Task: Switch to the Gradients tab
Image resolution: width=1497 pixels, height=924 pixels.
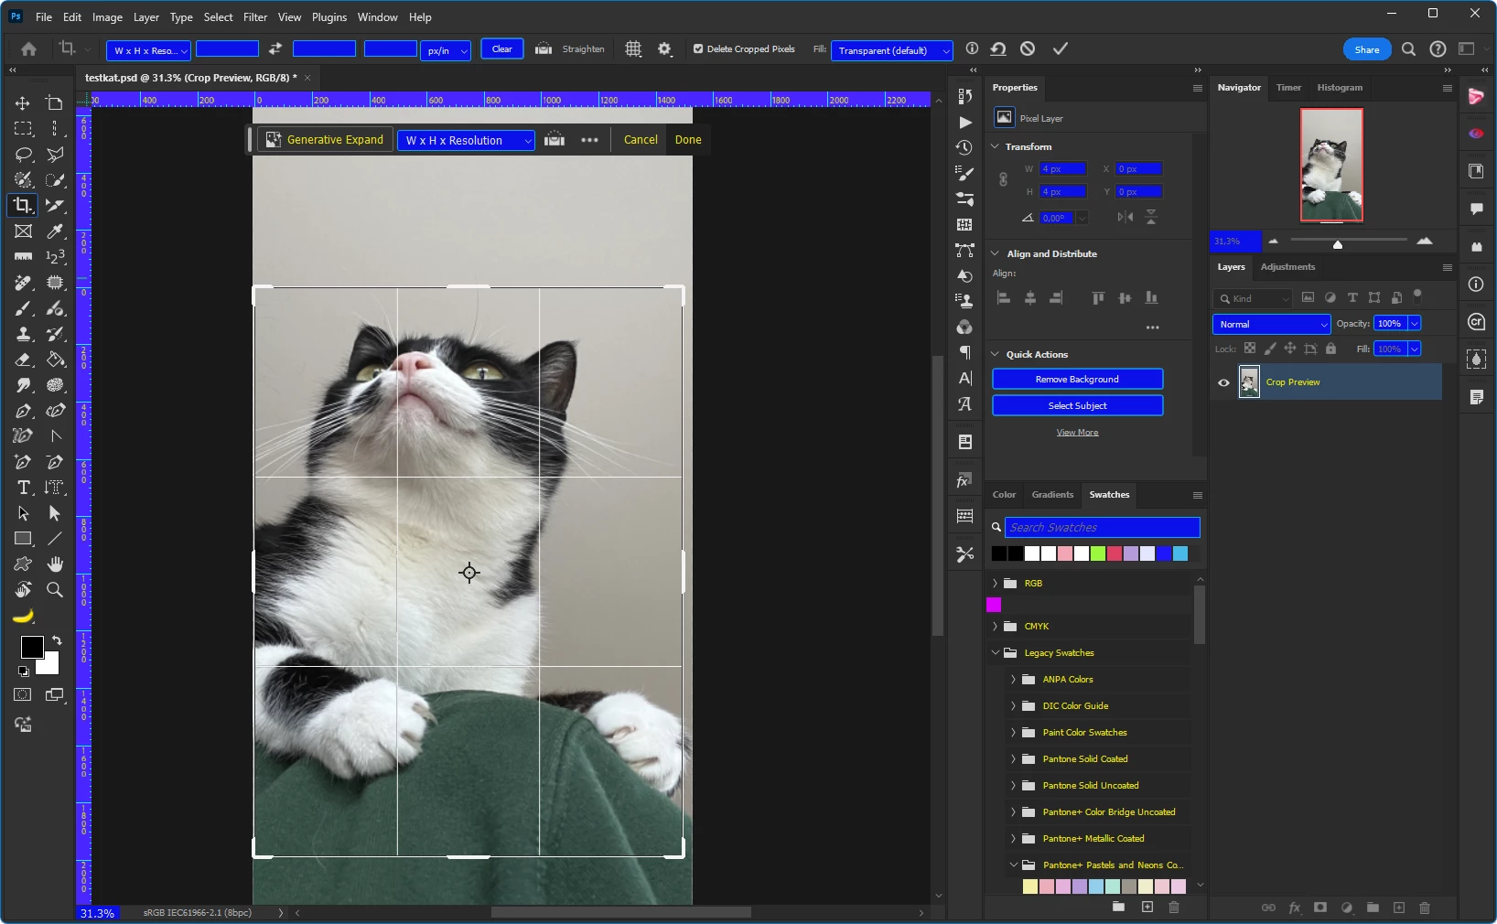Action: tap(1052, 495)
